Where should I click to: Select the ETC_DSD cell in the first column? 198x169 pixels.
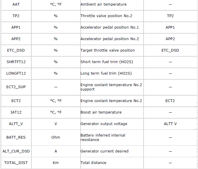tap(16, 50)
